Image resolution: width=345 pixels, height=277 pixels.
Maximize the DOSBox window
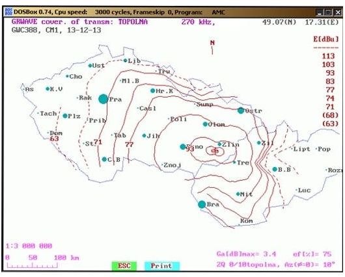(328, 12)
